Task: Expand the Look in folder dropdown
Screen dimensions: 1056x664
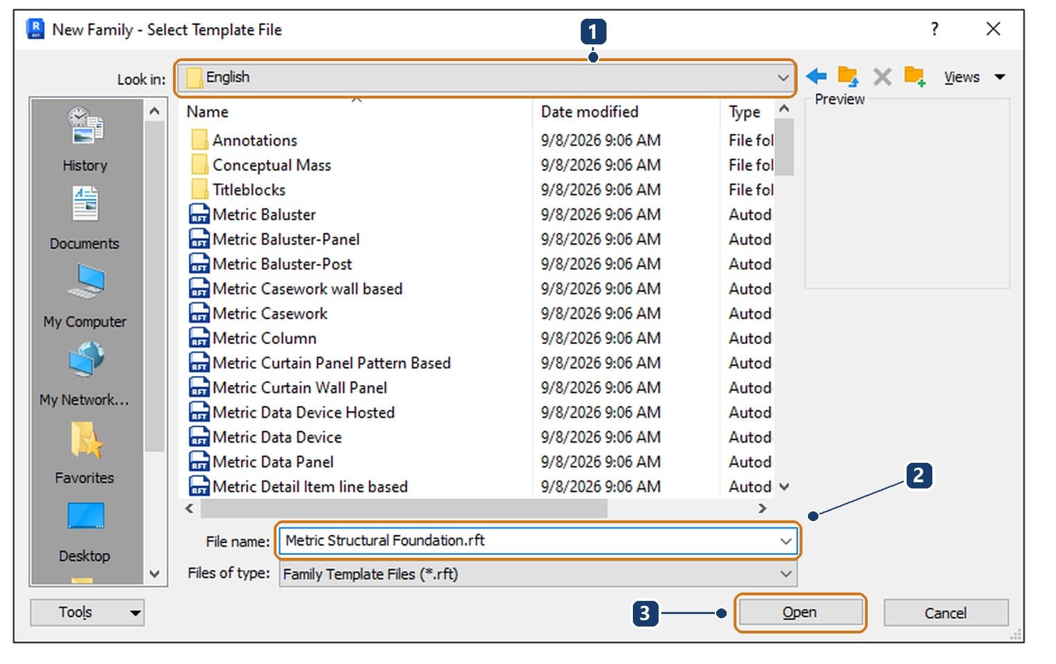Action: click(x=783, y=78)
